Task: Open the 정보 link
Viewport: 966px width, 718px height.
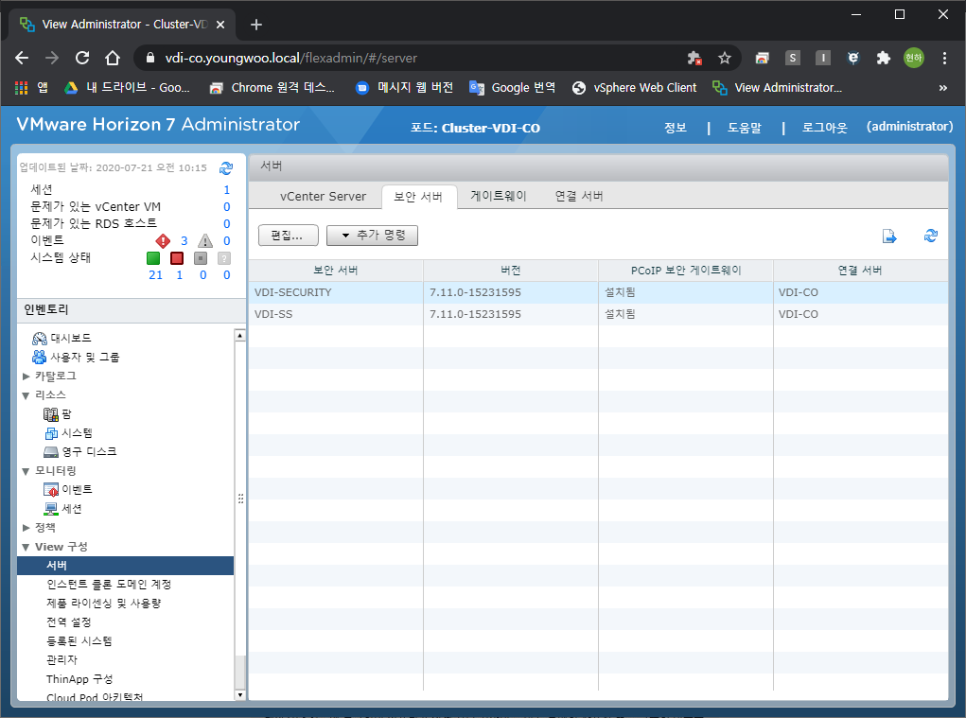Action: 676,128
